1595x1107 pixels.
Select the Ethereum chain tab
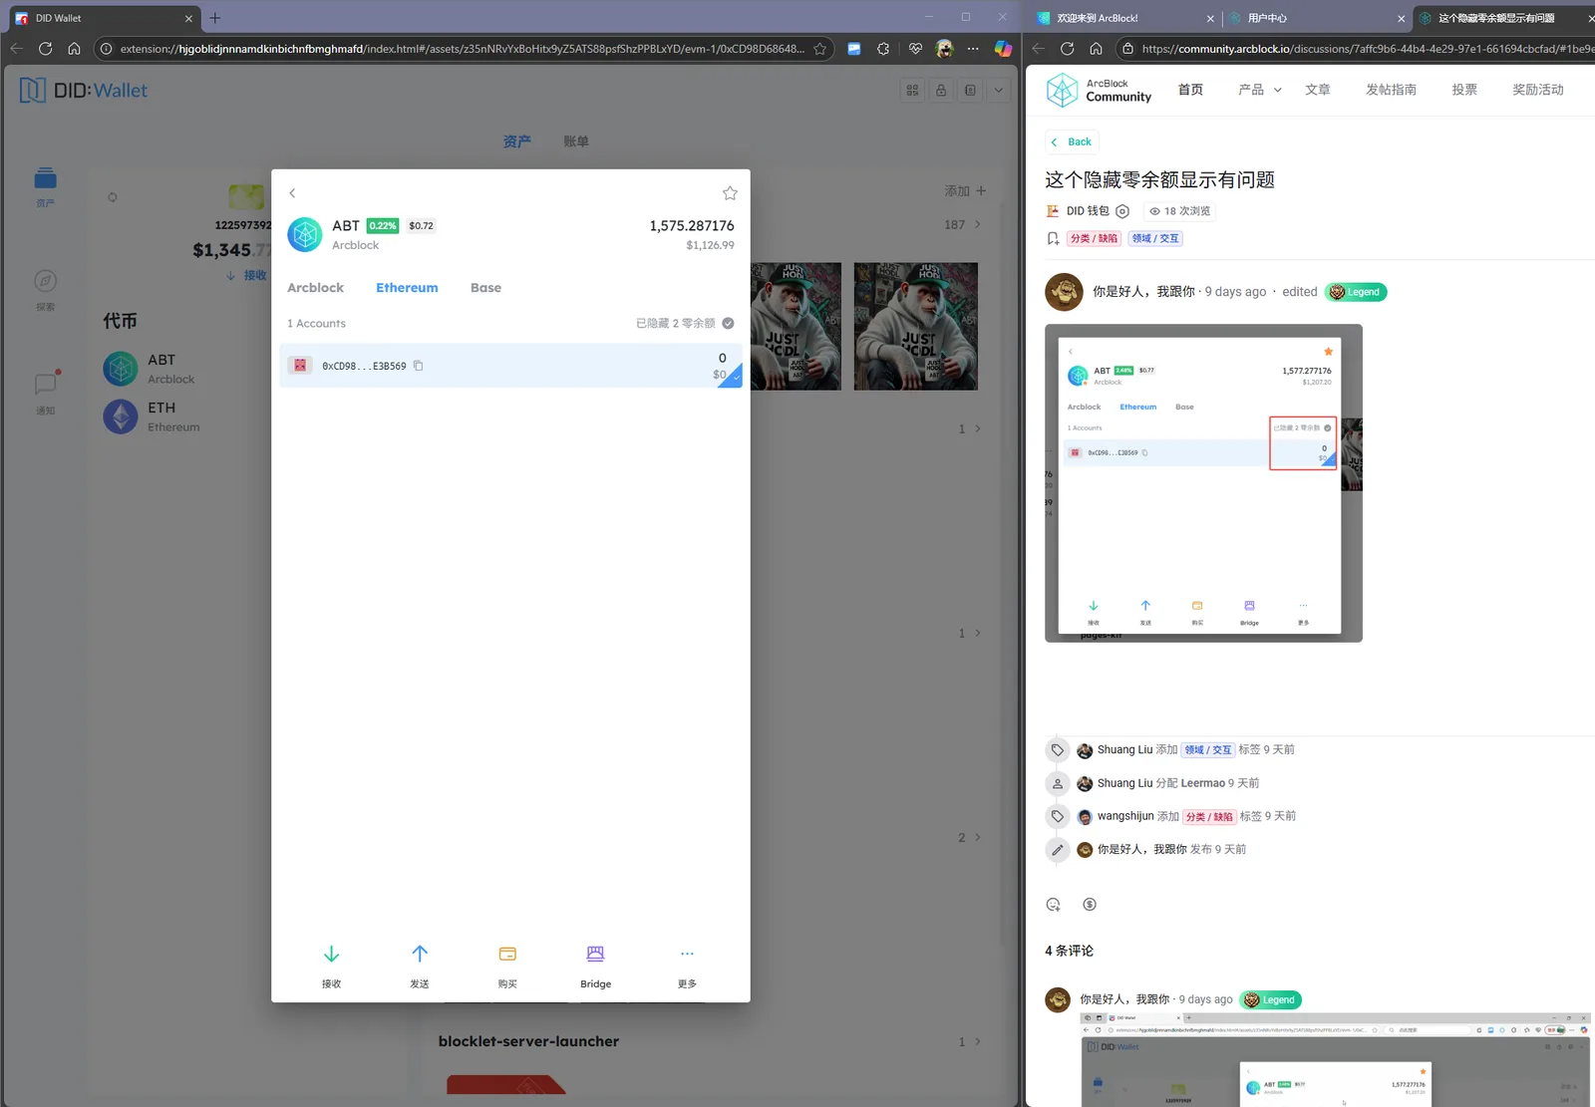click(407, 288)
